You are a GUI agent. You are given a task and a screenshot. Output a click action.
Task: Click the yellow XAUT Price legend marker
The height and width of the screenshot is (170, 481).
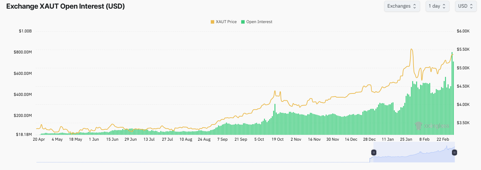pyautogui.click(x=212, y=22)
